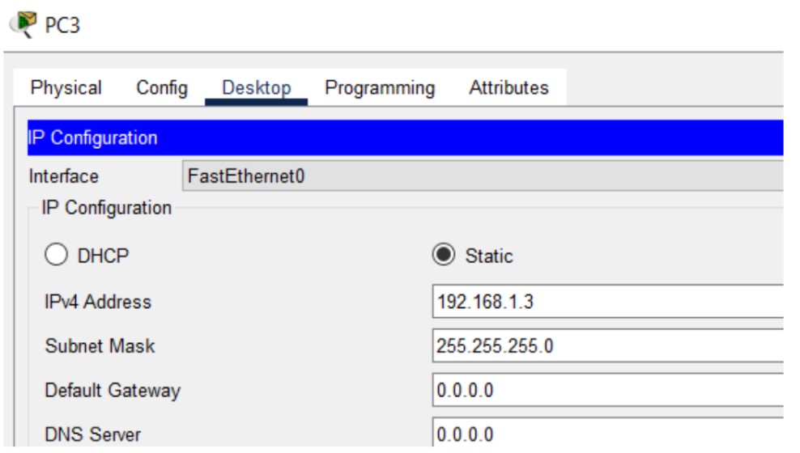This screenshot has height=453, width=800.
Task: Click the Default Gateway label
Action: tap(113, 391)
